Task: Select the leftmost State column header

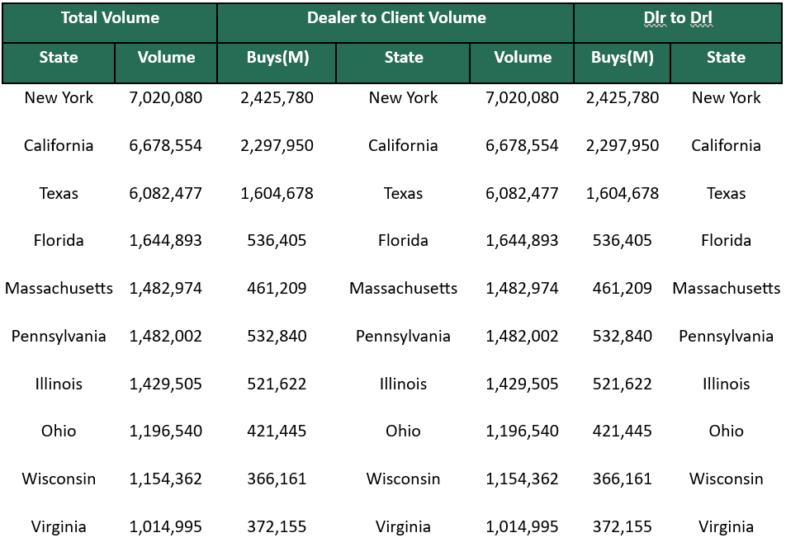Action: click(59, 58)
